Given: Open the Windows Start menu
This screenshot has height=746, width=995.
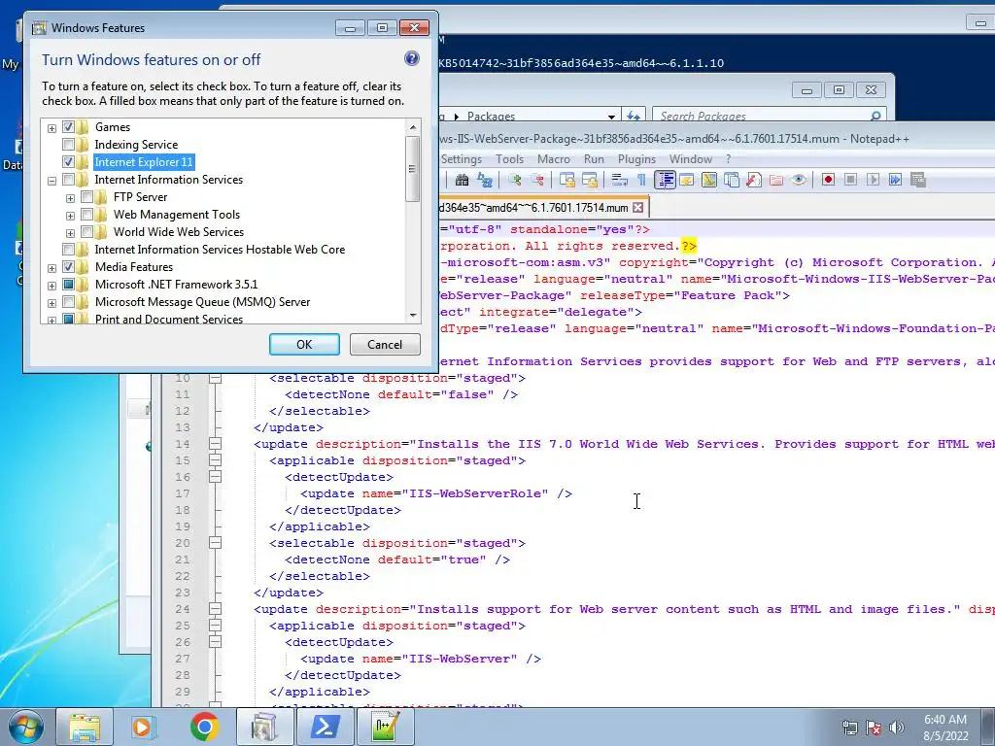Looking at the screenshot, I should 25,727.
